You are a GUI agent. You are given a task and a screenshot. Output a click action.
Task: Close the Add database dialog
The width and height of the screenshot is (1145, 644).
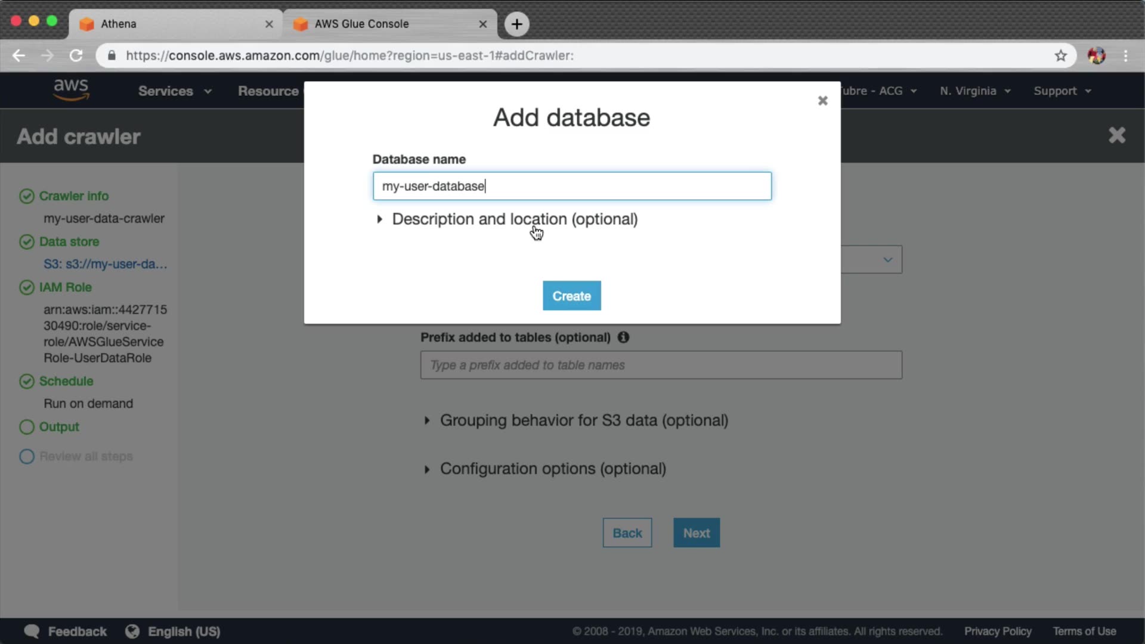(822, 101)
